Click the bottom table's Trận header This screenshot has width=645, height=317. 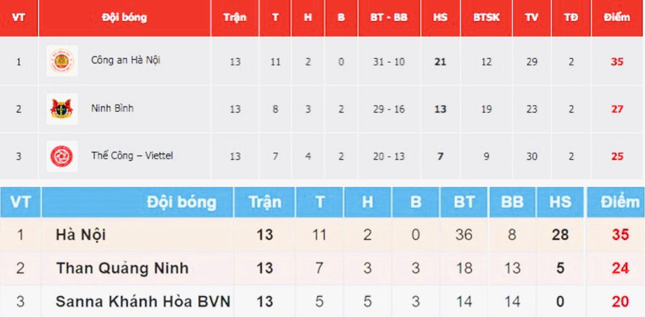coord(264,203)
